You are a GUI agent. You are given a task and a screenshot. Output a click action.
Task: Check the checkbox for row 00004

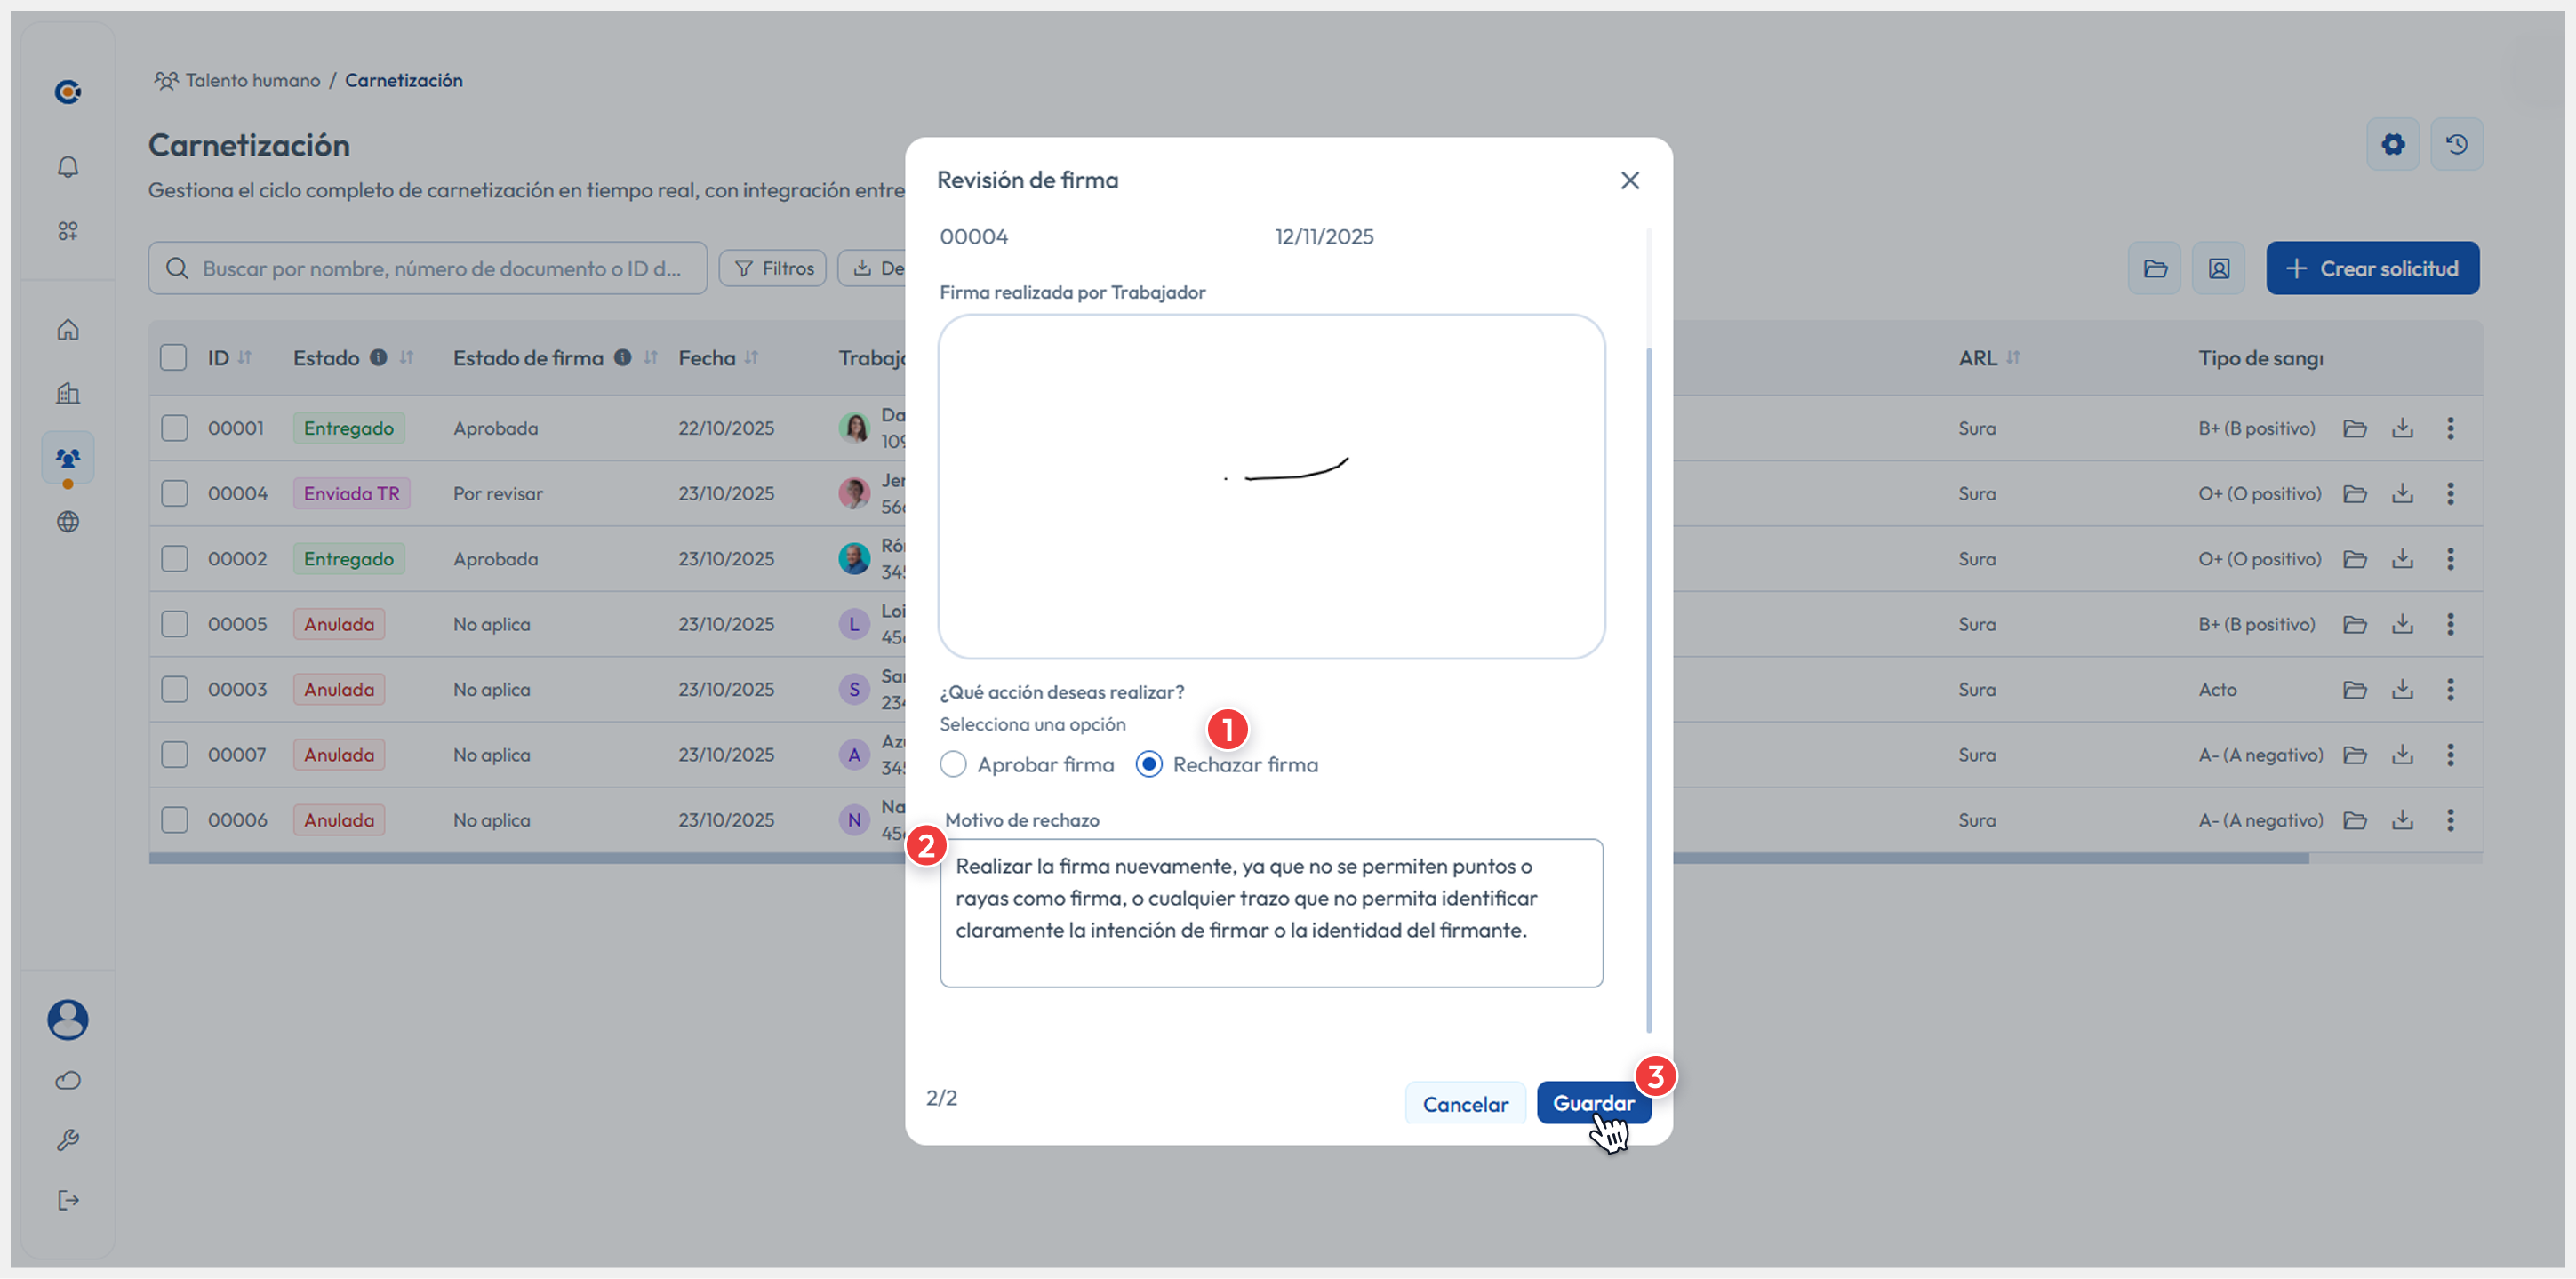[x=174, y=492]
